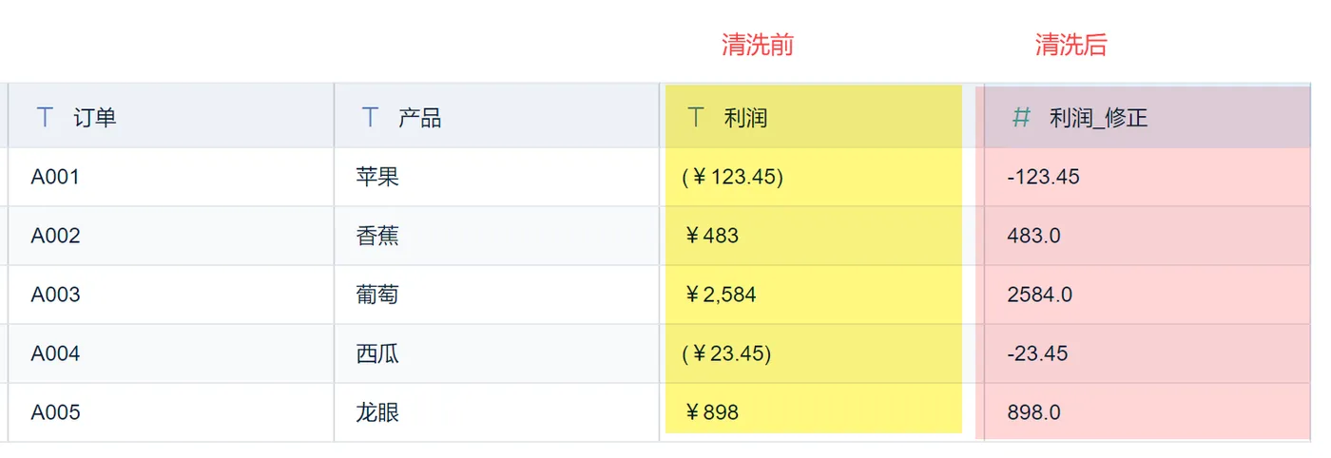Click the profit cell ￥2,584
This screenshot has width=1331, height=458.
click(x=720, y=295)
